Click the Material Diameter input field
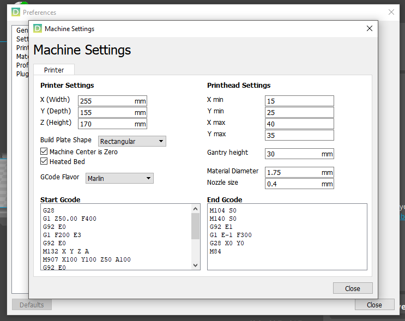405x321 pixels. tap(299, 172)
